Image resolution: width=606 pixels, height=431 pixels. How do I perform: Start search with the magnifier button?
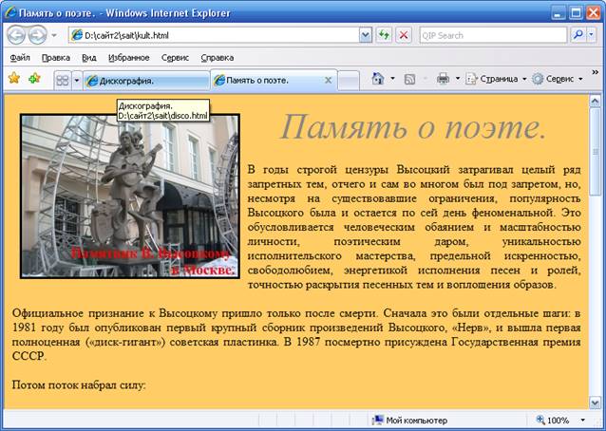tap(578, 35)
